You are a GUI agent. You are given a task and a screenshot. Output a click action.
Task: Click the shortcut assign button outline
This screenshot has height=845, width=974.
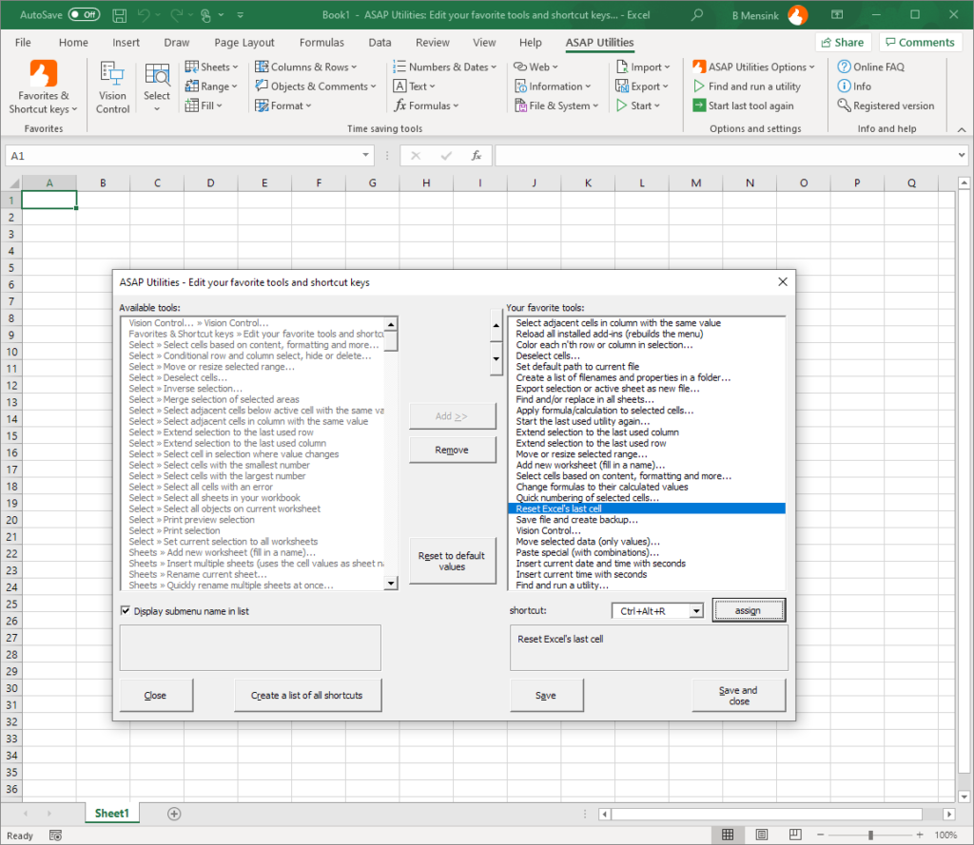[749, 609]
